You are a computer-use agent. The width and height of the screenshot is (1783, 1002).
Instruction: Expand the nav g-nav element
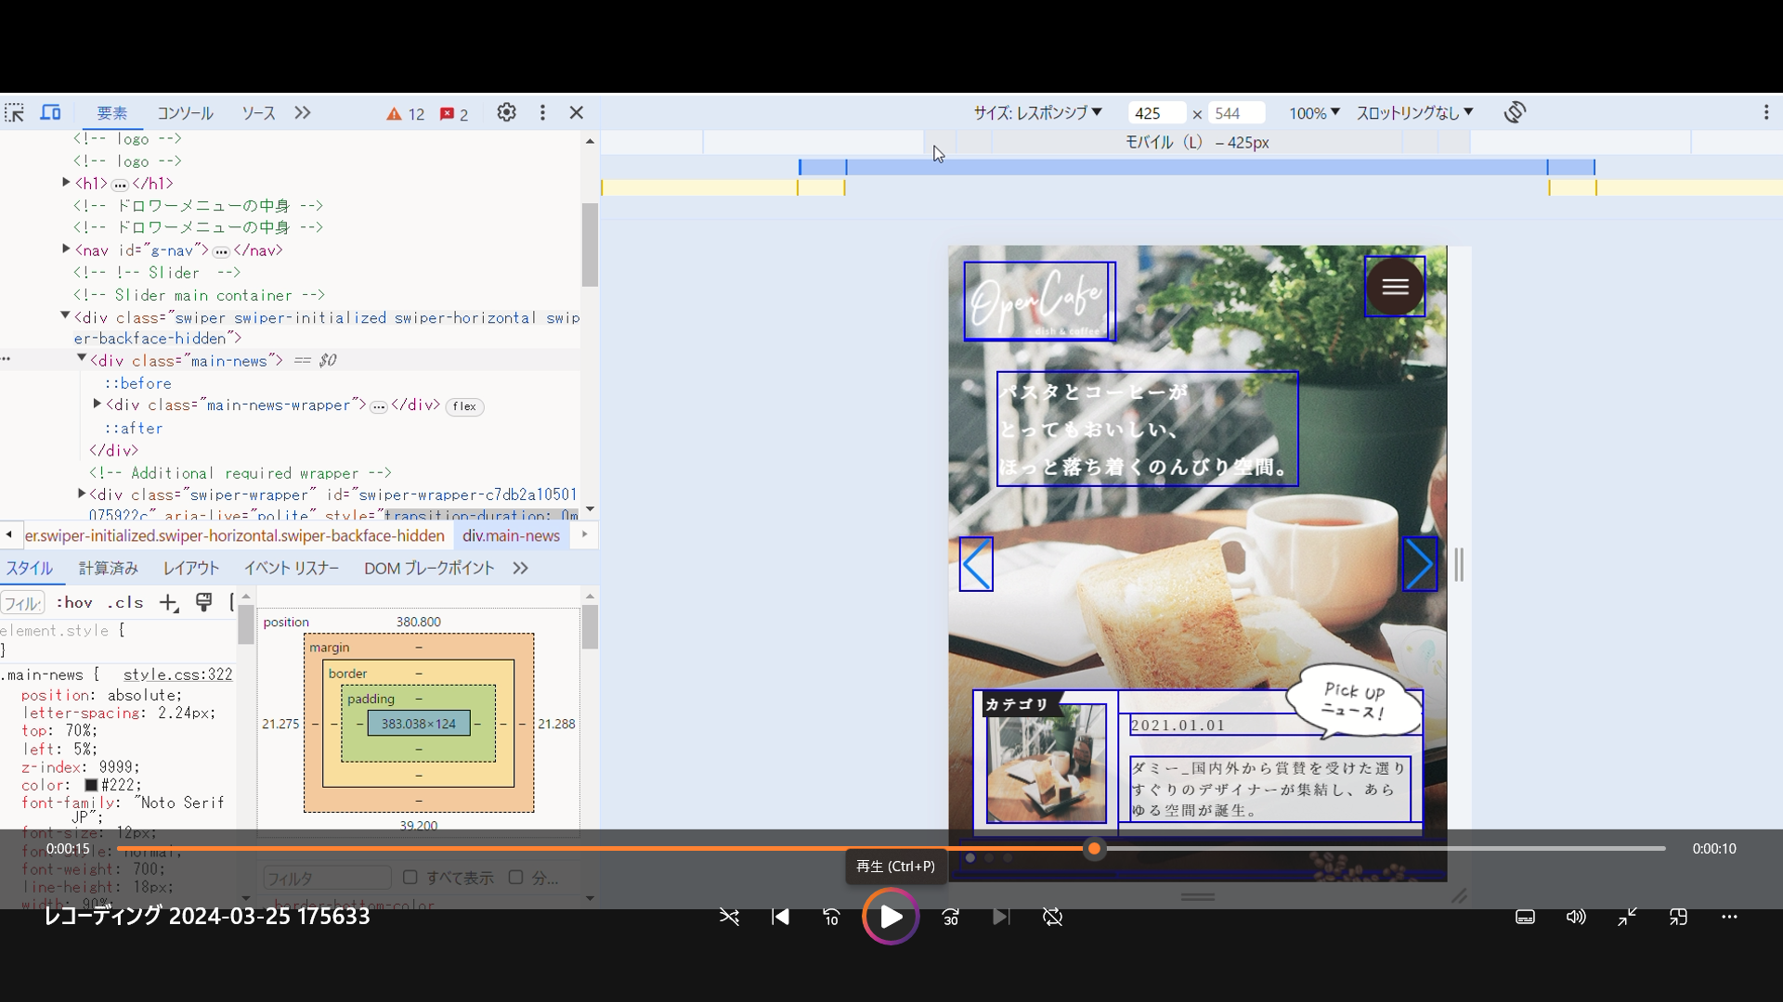click(65, 250)
